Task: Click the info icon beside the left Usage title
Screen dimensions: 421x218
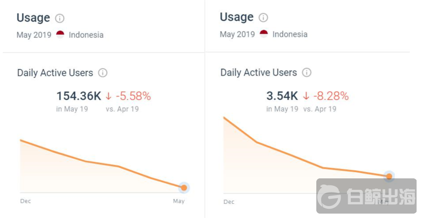Action: point(60,18)
